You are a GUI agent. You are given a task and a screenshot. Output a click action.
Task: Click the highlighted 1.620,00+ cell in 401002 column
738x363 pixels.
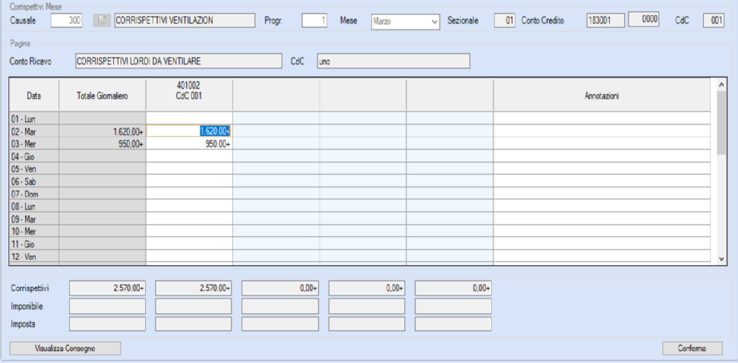coord(189,131)
